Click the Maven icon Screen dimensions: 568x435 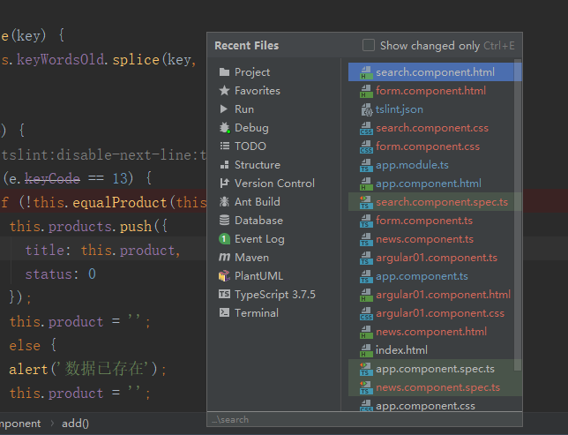coord(225,258)
